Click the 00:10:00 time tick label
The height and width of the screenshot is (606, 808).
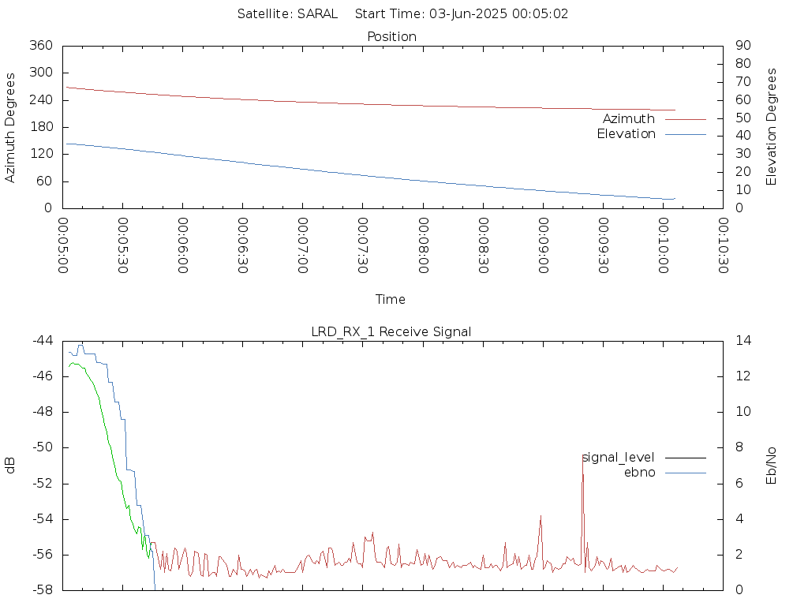pos(663,245)
